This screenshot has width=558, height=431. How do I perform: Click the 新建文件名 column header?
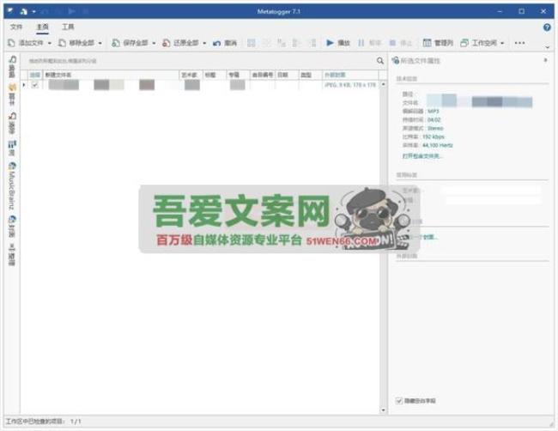pos(111,75)
